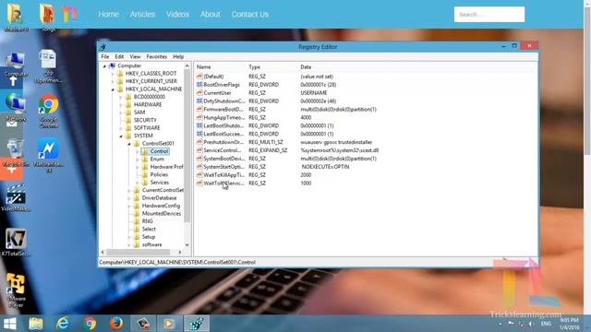Open the Home link on the website
591x332 pixels.
tap(109, 15)
